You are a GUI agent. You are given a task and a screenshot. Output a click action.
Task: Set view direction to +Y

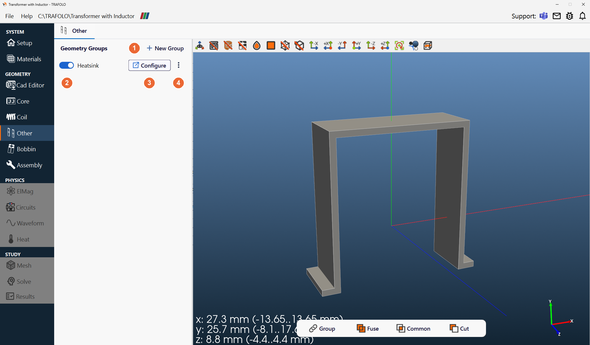(x=356, y=45)
